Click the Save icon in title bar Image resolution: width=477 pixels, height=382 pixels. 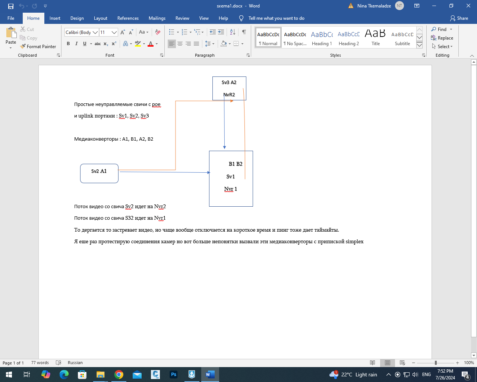[x=11, y=6]
